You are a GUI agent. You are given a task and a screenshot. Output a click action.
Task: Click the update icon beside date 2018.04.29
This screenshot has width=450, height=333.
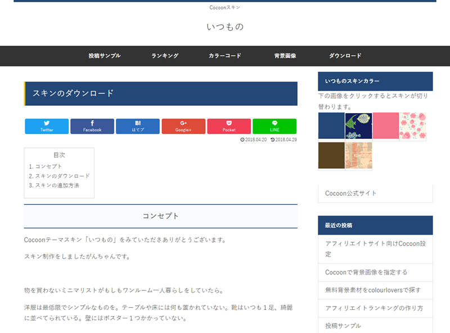tap(272, 139)
